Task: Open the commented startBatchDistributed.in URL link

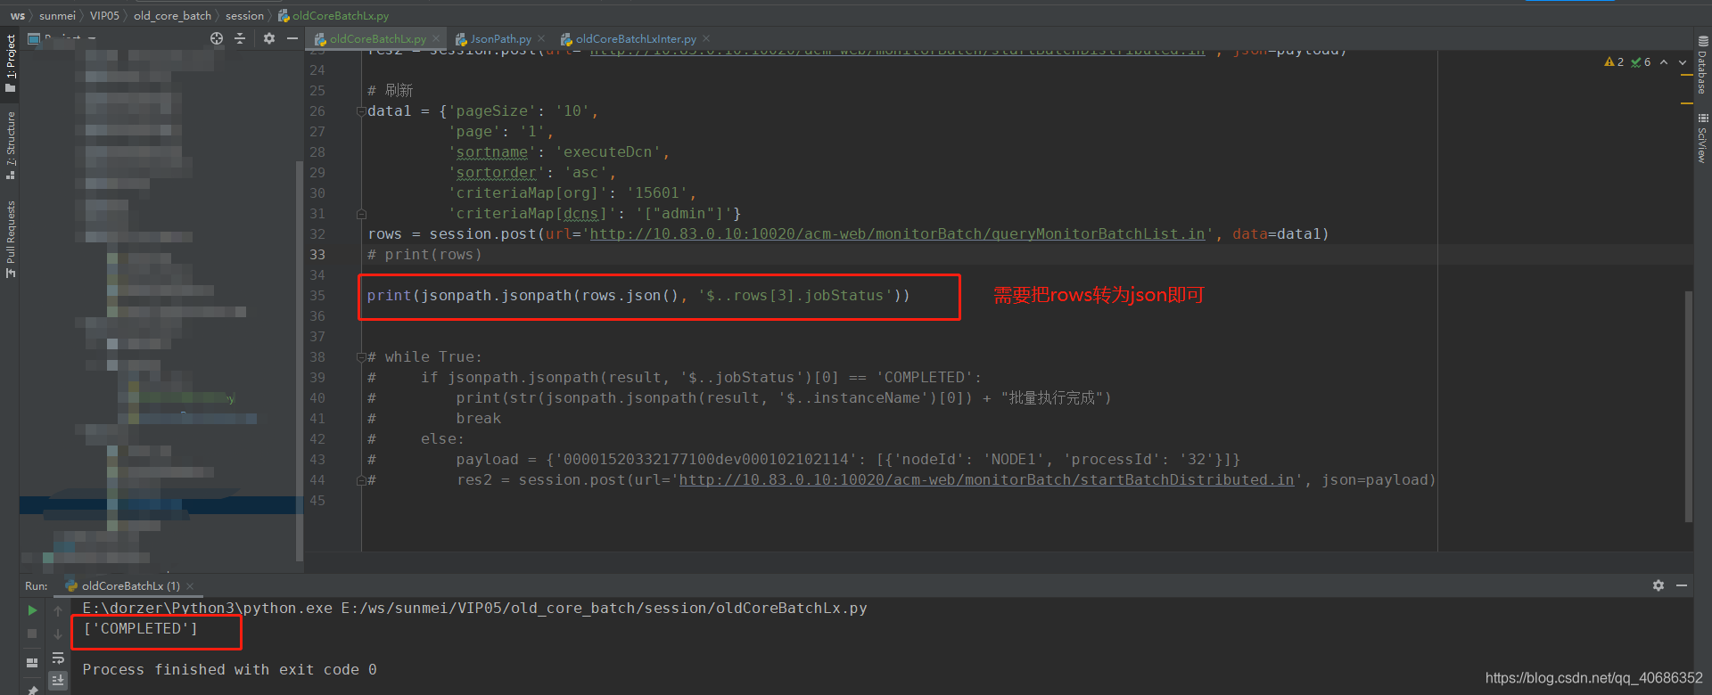Action: pyautogui.click(x=986, y=479)
